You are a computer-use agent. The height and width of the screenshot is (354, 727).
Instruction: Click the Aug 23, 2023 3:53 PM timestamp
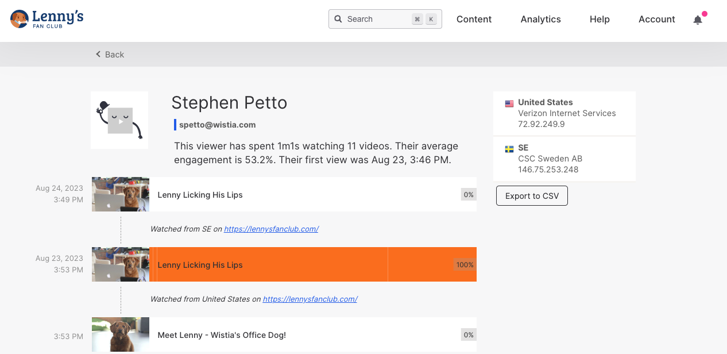[59, 264]
